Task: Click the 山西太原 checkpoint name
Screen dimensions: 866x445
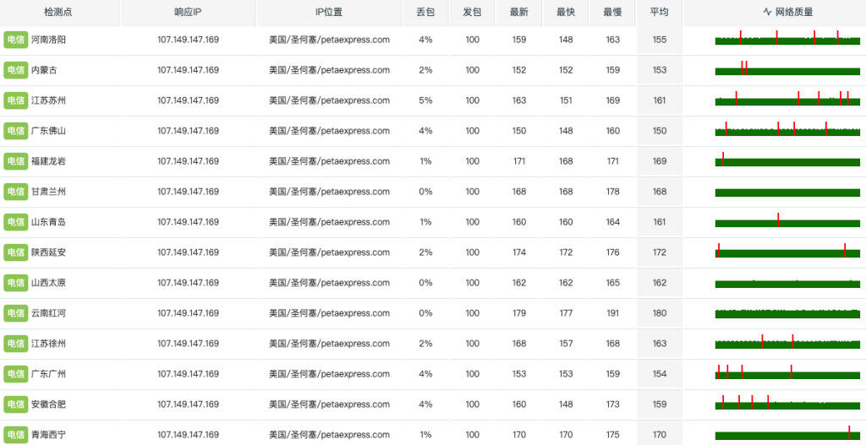Action: click(x=48, y=283)
